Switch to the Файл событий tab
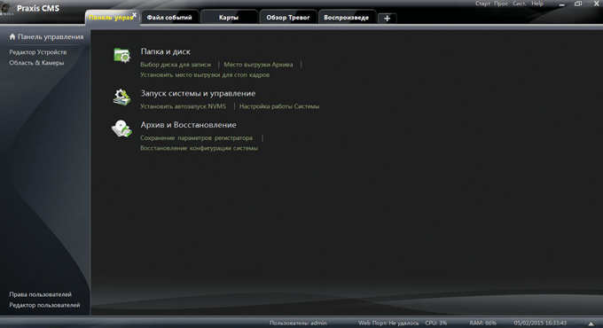This screenshot has width=603, height=328. [169, 18]
